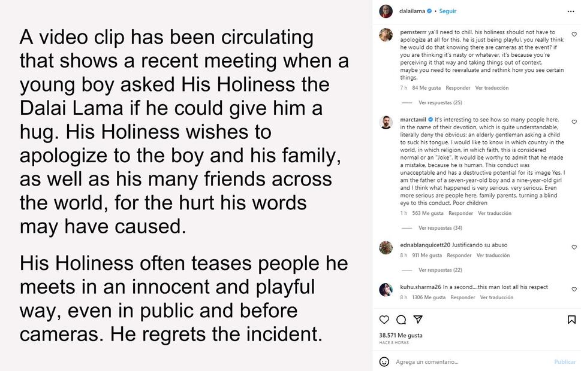
Task: Open dalailama profile avatar in header
Action: [386, 11]
